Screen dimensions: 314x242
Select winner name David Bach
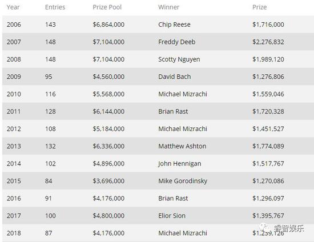175,76
